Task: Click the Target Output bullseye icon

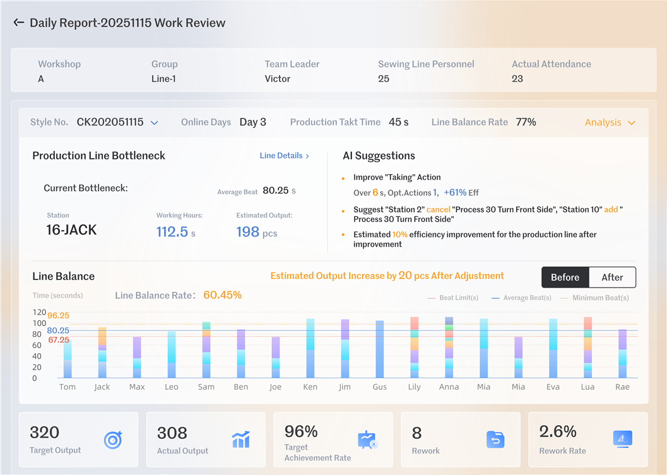Action: coord(113,439)
